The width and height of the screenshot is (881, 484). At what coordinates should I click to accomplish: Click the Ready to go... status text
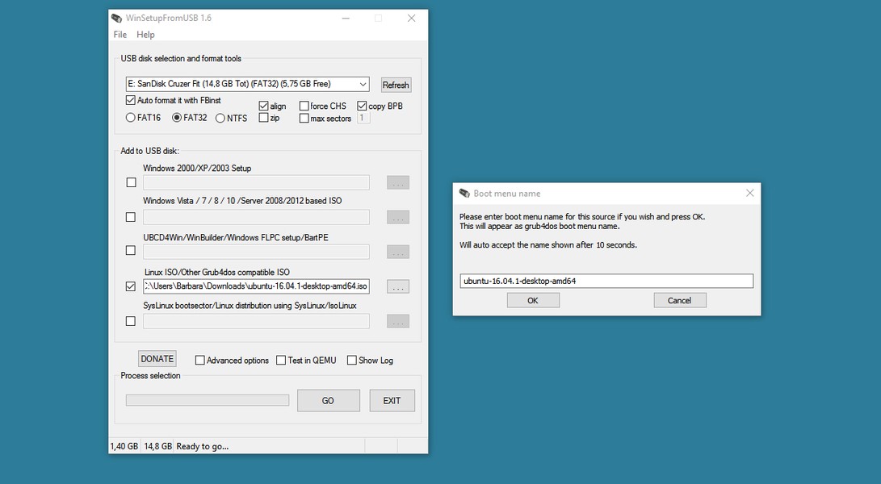(202, 446)
